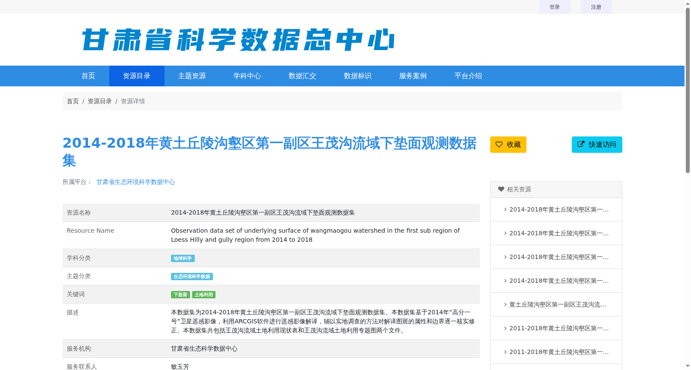Open 快速访问 quick access button
The image size is (691, 370).
tap(597, 145)
